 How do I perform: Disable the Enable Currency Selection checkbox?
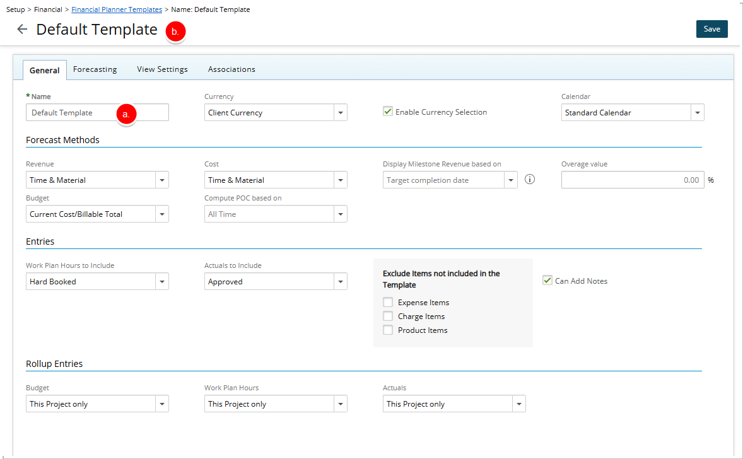pos(387,111)
